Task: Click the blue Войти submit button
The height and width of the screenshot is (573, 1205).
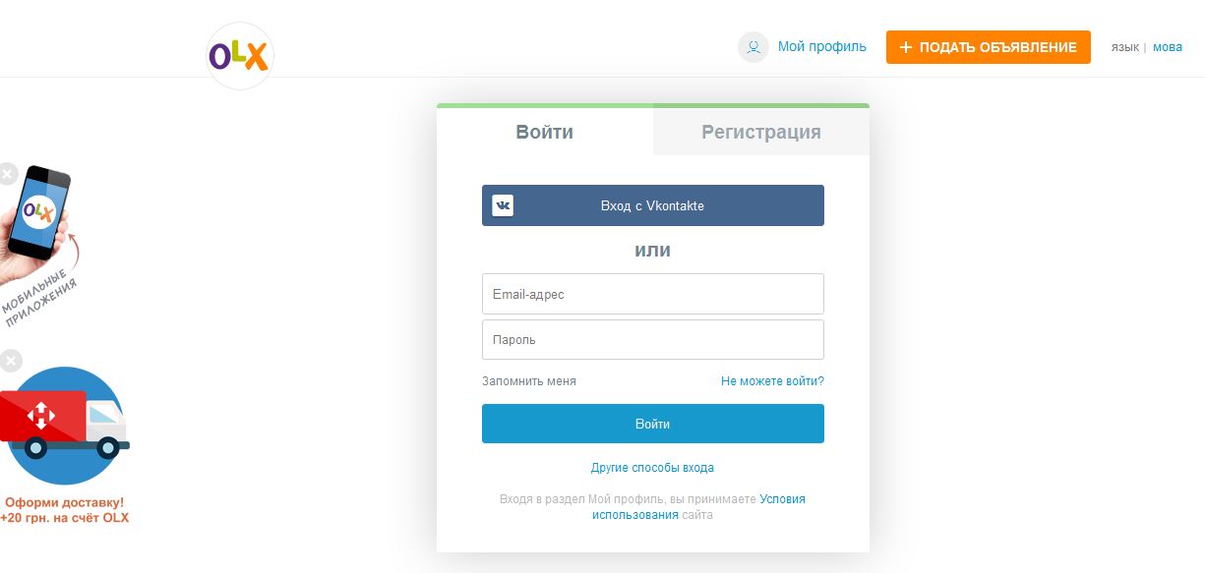Action: [x=653, y=424]
